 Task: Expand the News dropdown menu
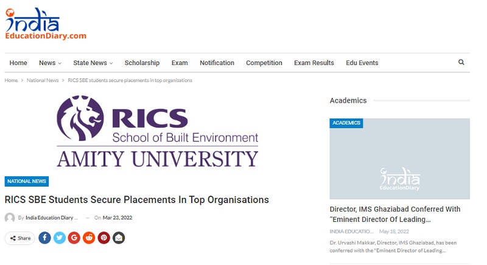click(50, 63)
